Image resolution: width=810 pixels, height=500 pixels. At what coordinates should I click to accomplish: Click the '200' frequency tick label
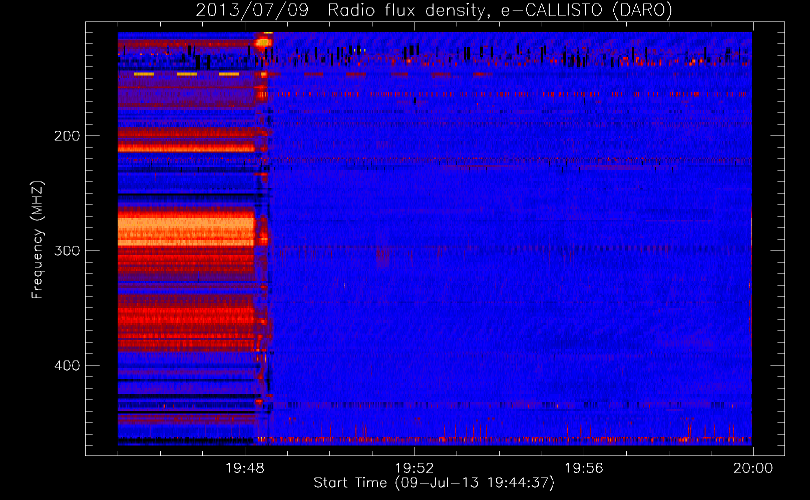pos(67,136)
